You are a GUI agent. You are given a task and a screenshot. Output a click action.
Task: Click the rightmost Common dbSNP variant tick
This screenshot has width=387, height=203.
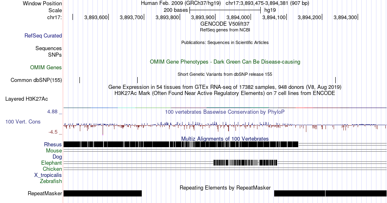point(335,80)
